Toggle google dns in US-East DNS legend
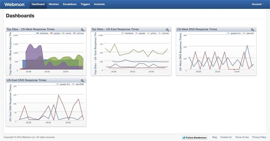 click(63, 84)
